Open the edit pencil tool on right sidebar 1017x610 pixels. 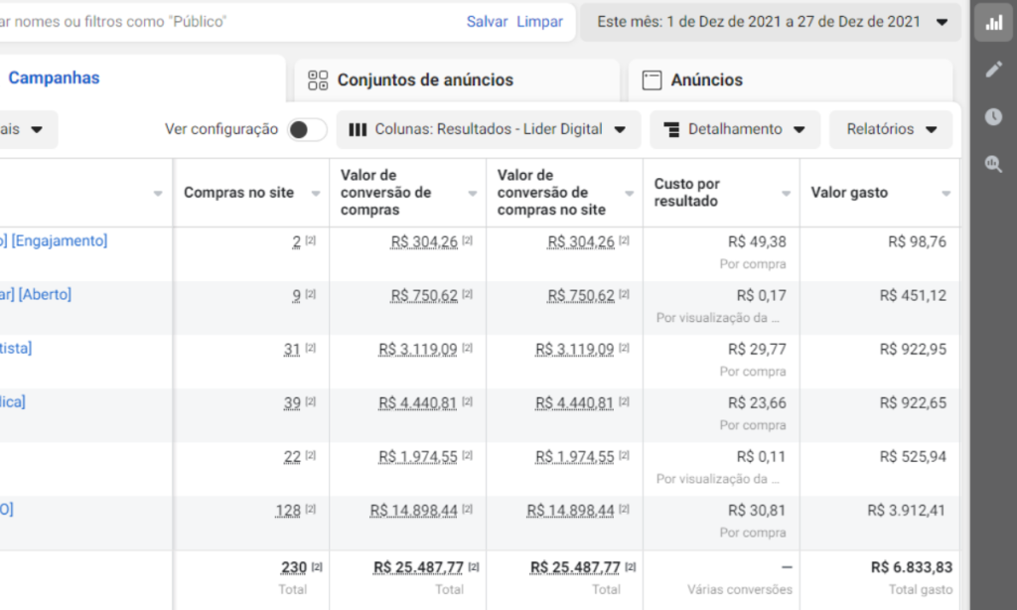click(993, 70)
